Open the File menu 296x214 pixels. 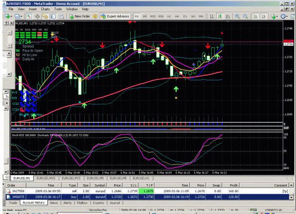[x=11, y=9]
